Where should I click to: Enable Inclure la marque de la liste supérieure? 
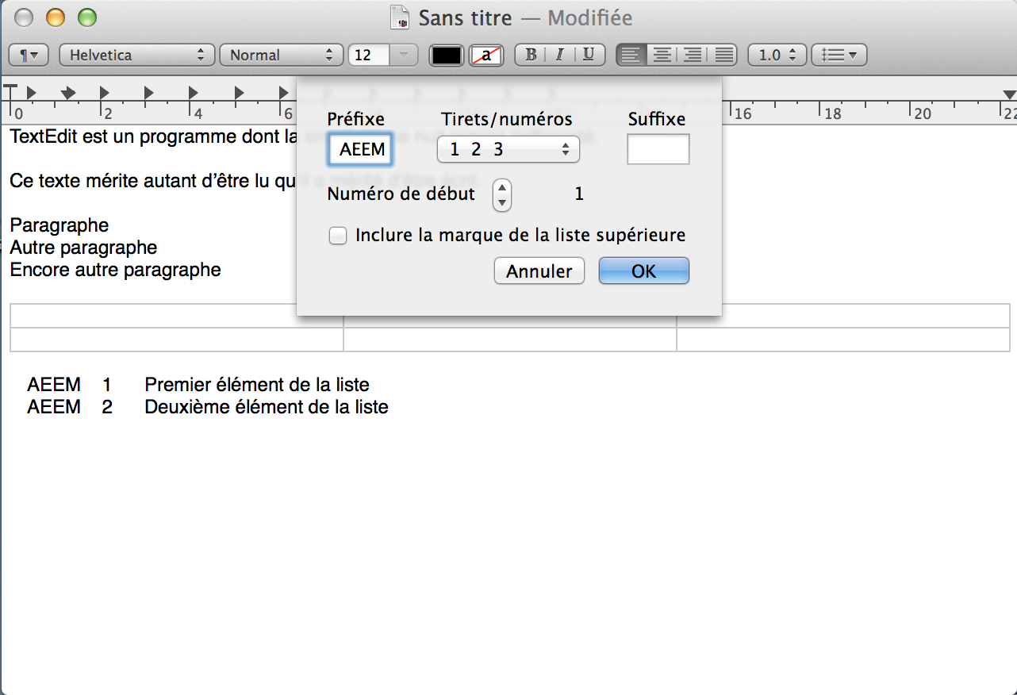(x=338, y=236)
